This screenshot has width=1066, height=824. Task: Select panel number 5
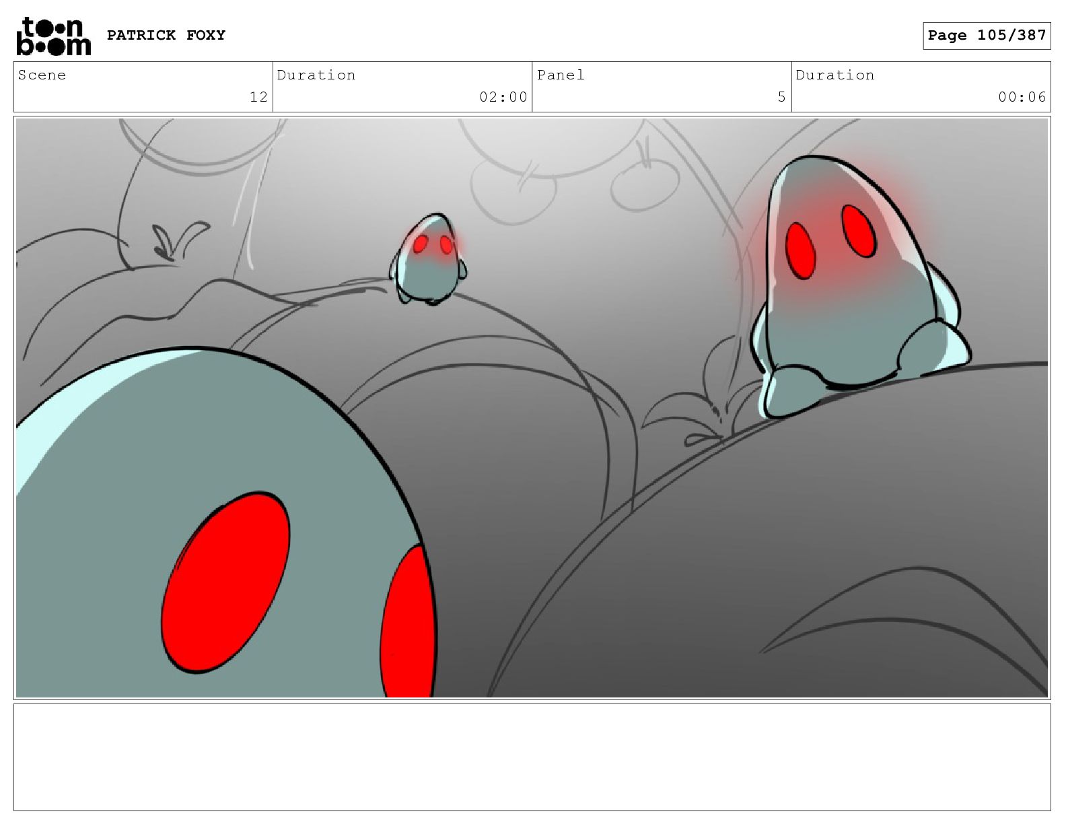[781, 97]
